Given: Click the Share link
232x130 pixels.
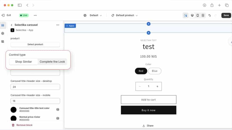Looking at the screenshot, I should pos(148,126).
